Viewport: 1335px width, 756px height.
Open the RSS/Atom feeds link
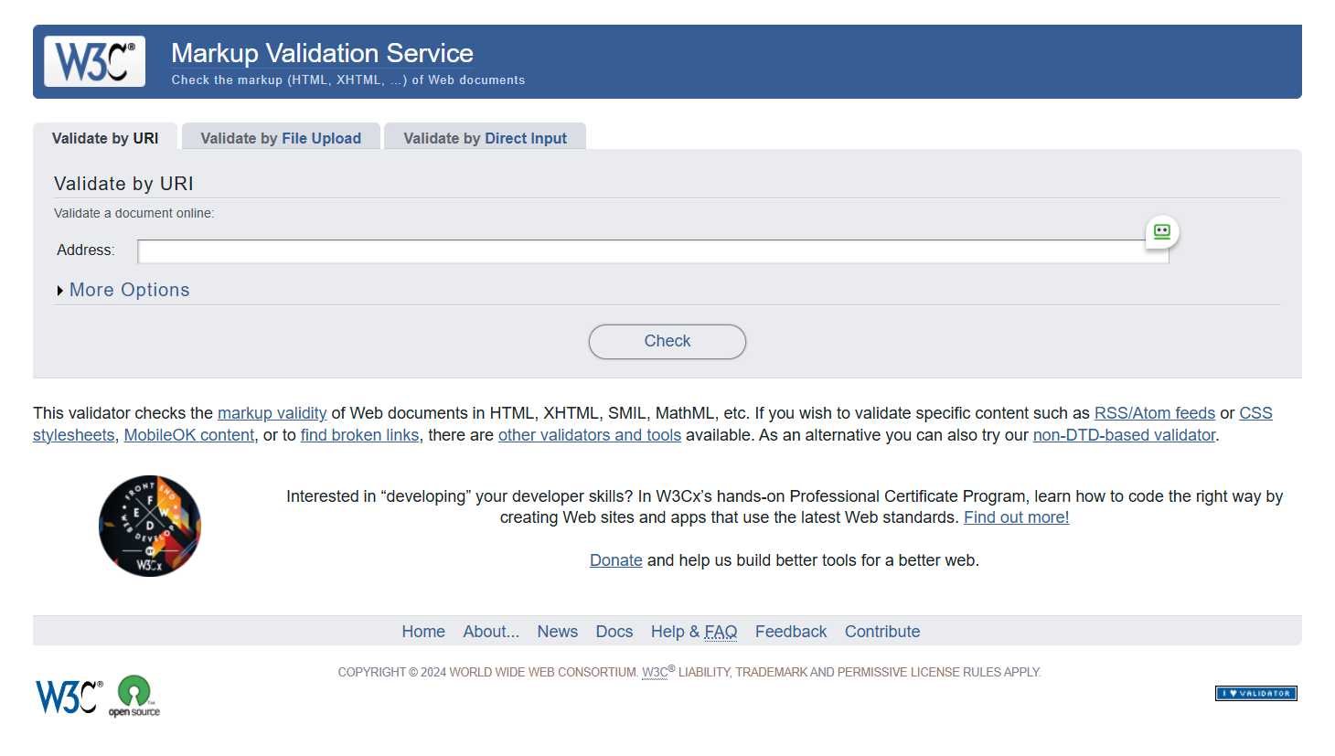[1154, 413]
